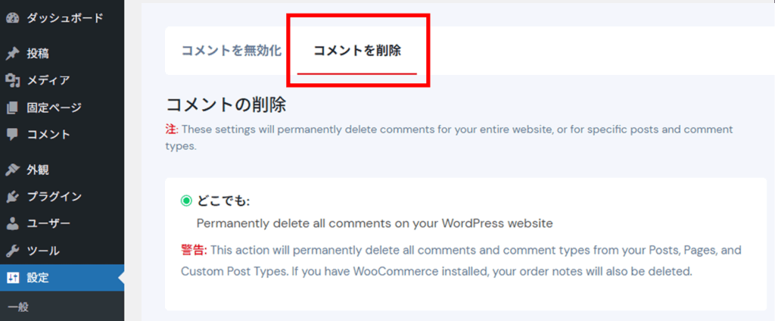Image resolution: width=775 pixels, height=321 pixels.
Task: Open the プラグイン sidebar text label
Action: [x=54, y=197]
